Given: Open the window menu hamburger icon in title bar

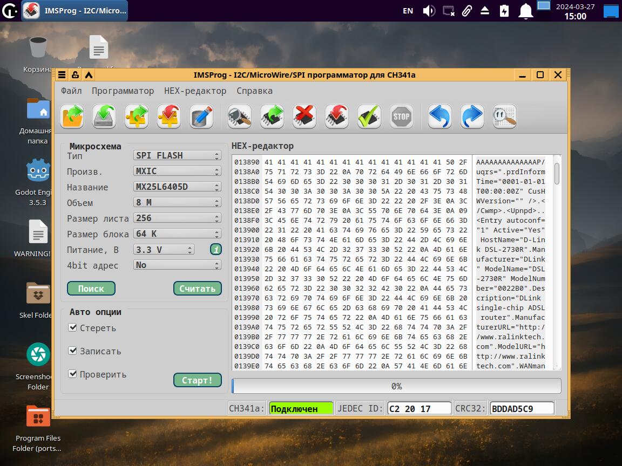Looking at the screenshot, I should 62,75.
